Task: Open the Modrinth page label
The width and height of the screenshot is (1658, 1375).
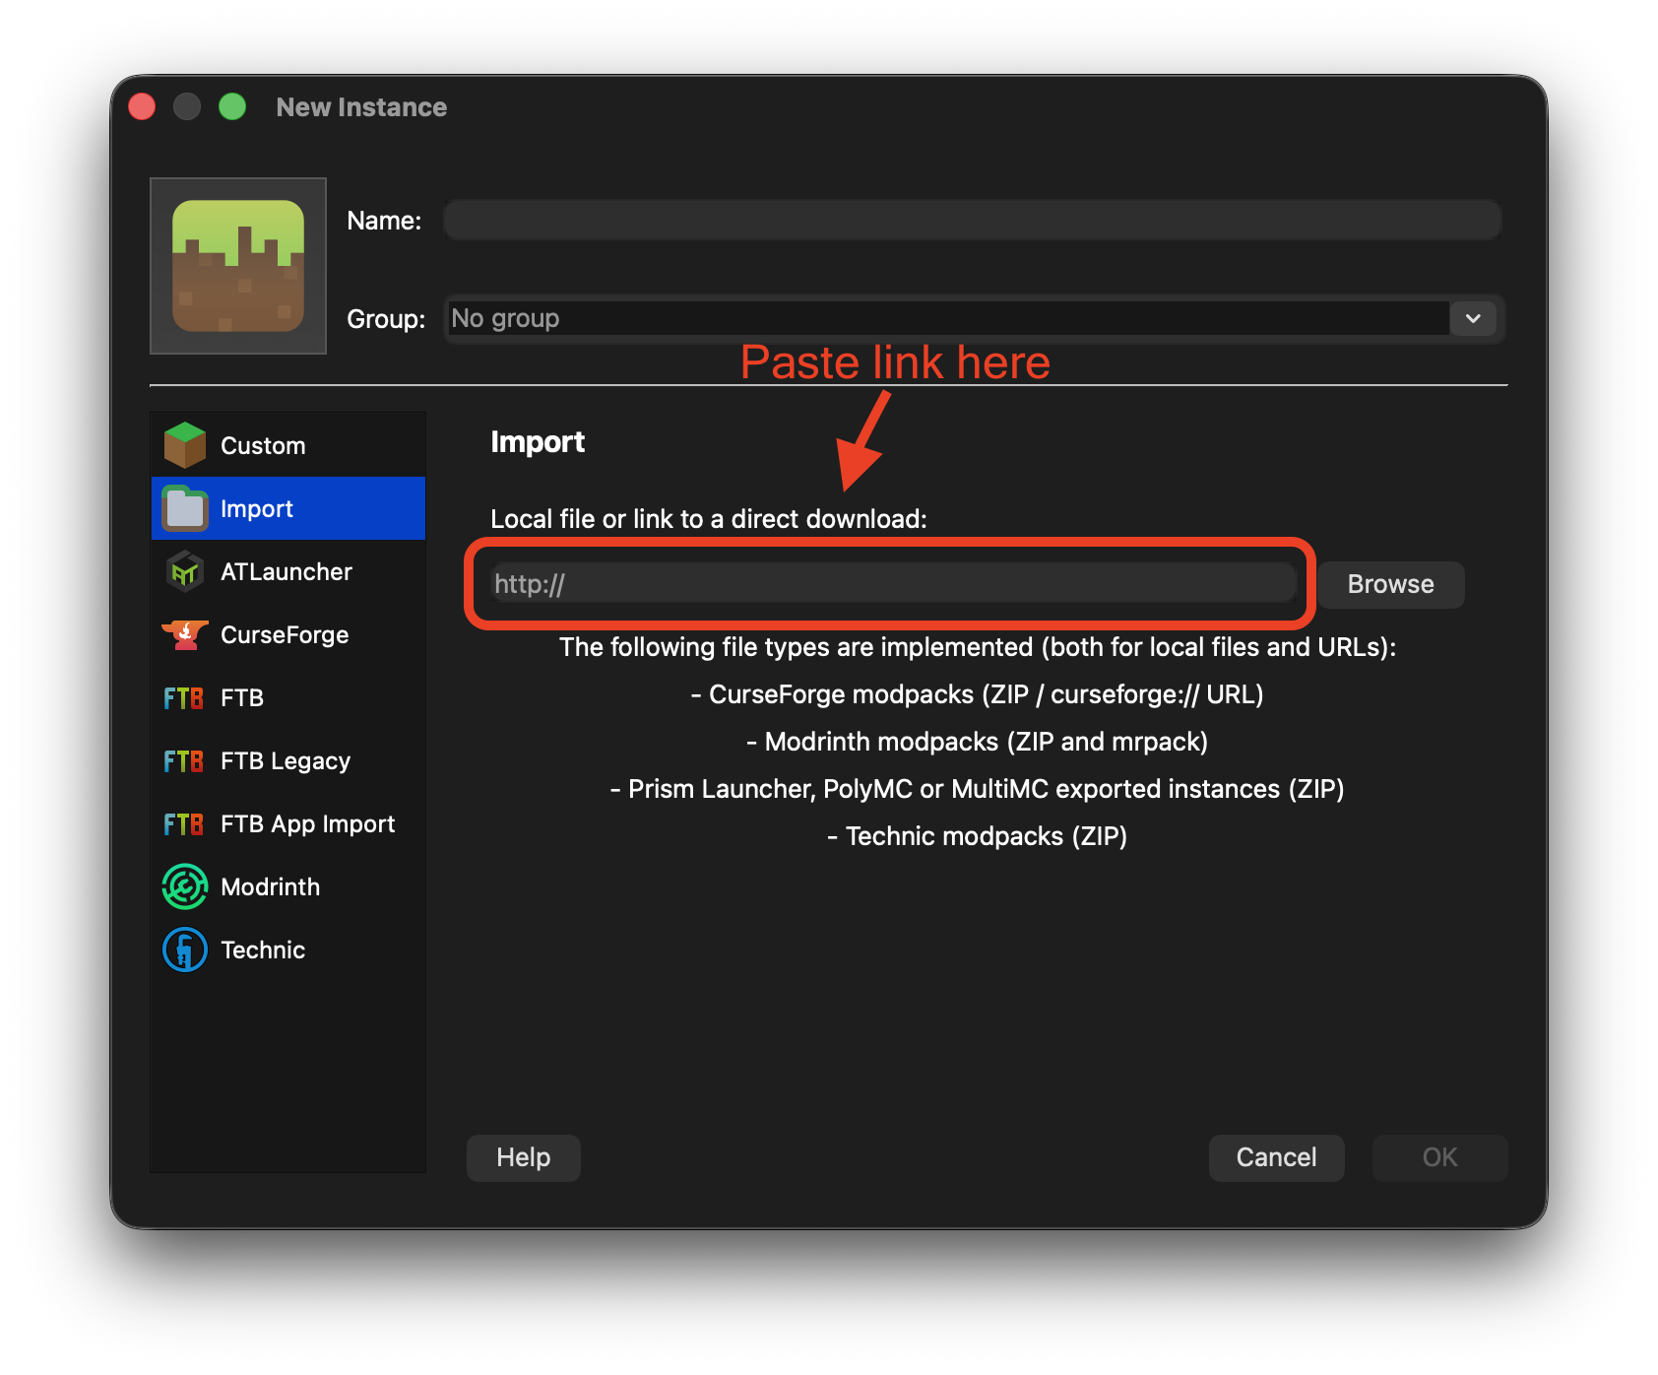Action: (270, 886)
